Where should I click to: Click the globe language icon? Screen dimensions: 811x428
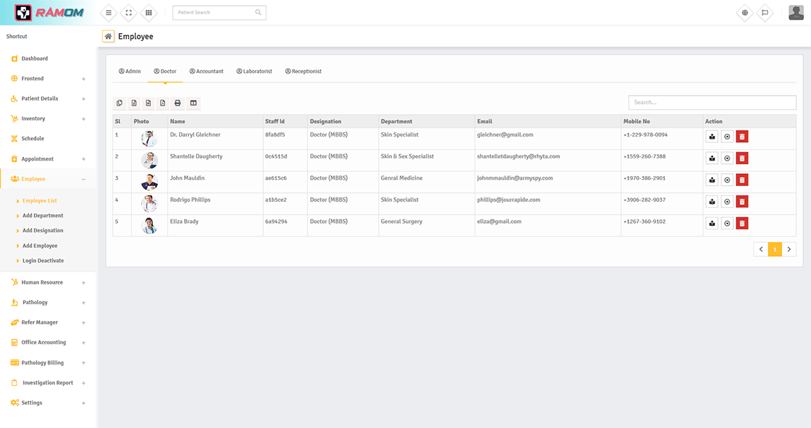(745, 13)
